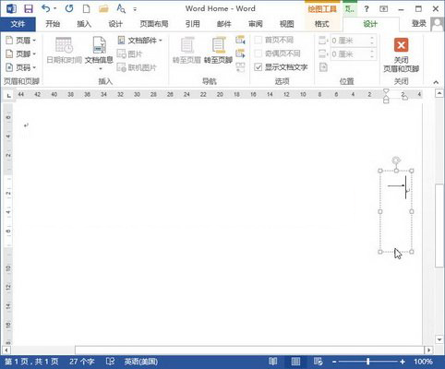The image size is (445, 369).
Task: Click the proofing book icon in status bar
Action: pos(110,362)
